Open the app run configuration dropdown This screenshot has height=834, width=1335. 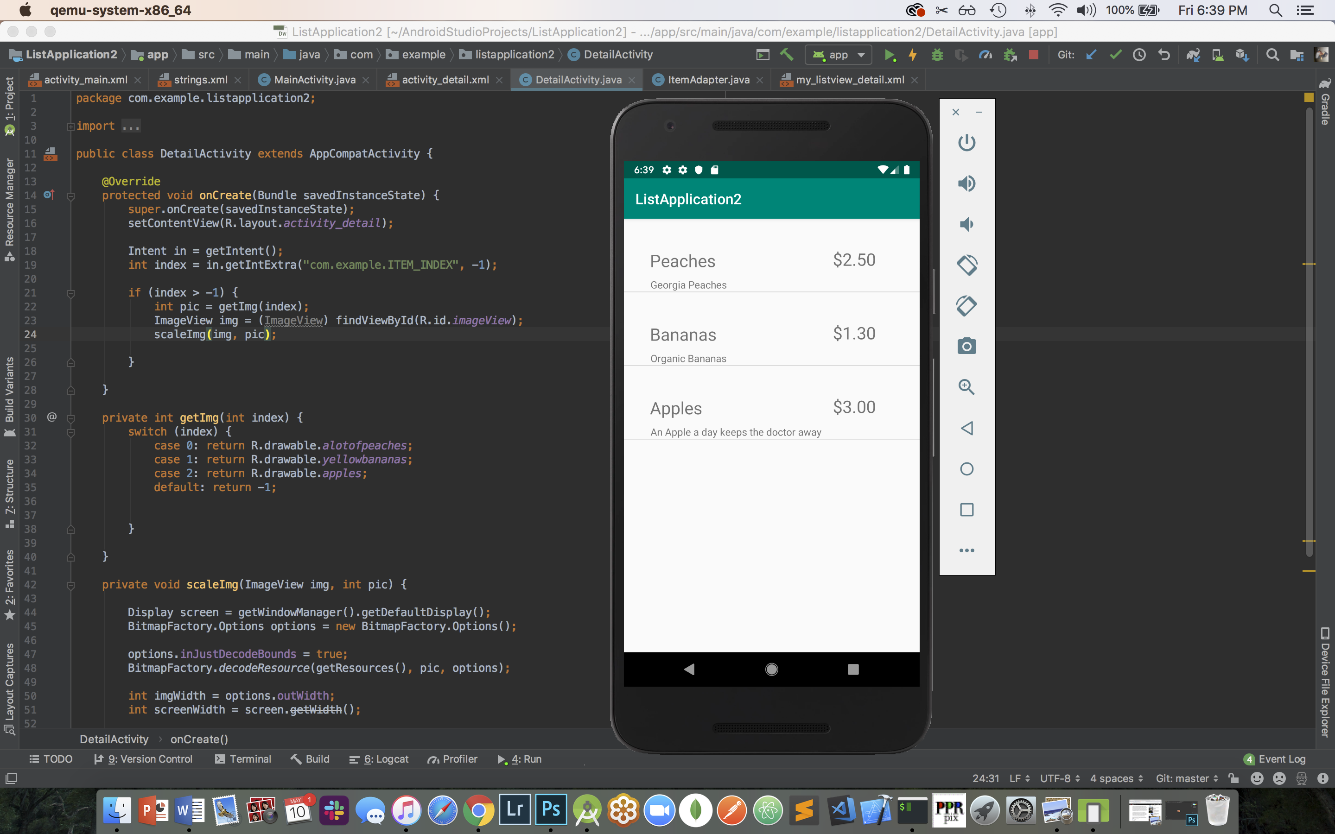point(838,55)
